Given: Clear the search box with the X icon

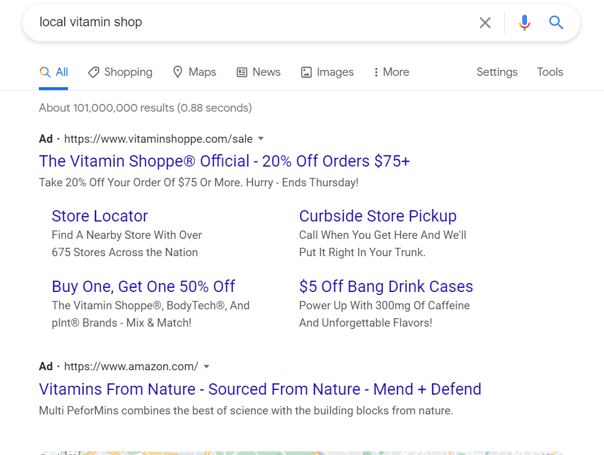Looking at the screenshot, I should 485,23.
